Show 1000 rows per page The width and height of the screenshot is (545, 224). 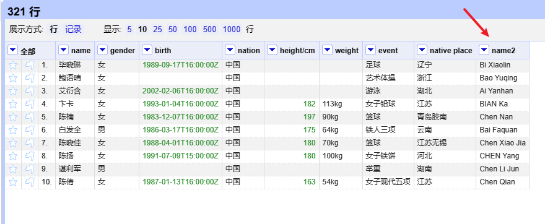tap(232, 29)
